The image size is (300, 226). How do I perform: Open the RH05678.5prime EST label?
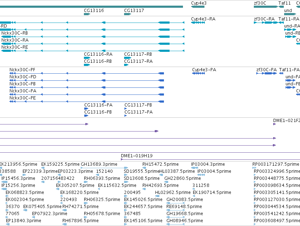pos(102,214)
